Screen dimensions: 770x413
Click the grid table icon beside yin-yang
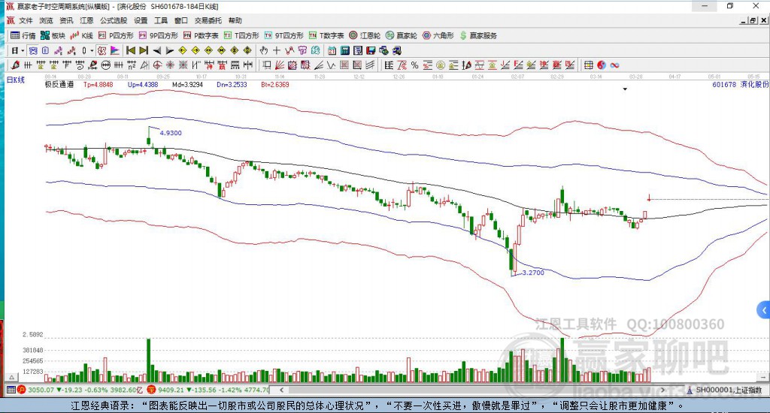click(x=588, y=65)
